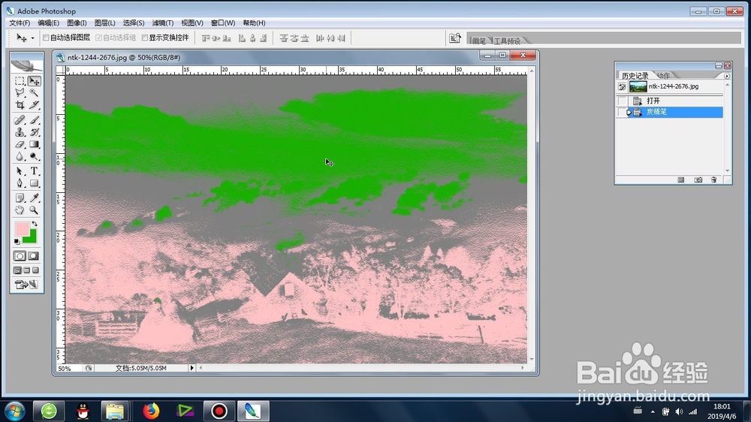The height and width of the screenshot is (422, 751).
Task: Select the Zoom tool
Action: (34, 209)
